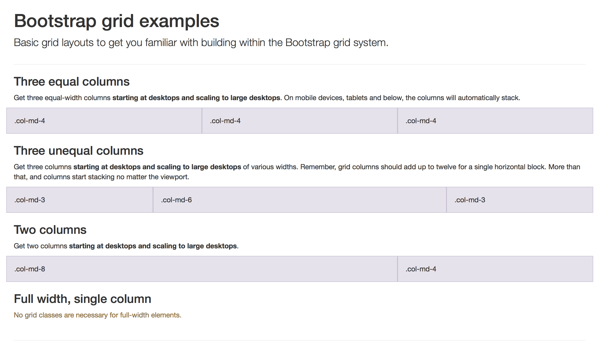
Task: Click the leftmost .col-md-4 cell in first row
Action: pos(104,121)
